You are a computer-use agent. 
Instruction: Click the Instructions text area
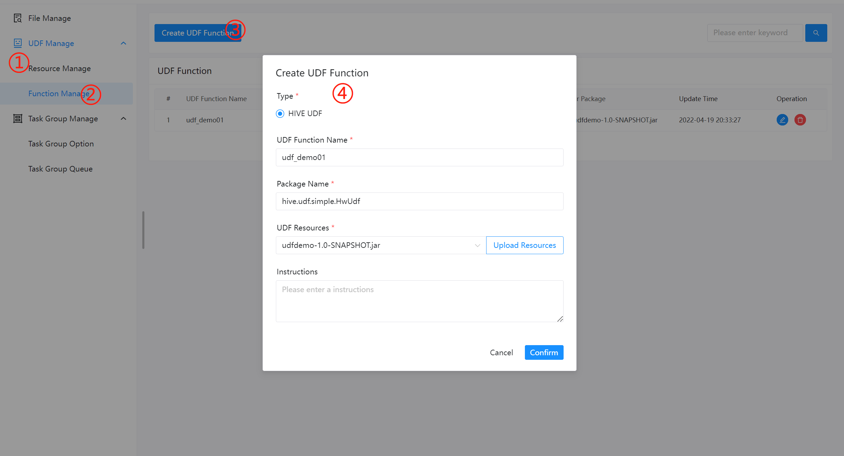click(419, 301)
